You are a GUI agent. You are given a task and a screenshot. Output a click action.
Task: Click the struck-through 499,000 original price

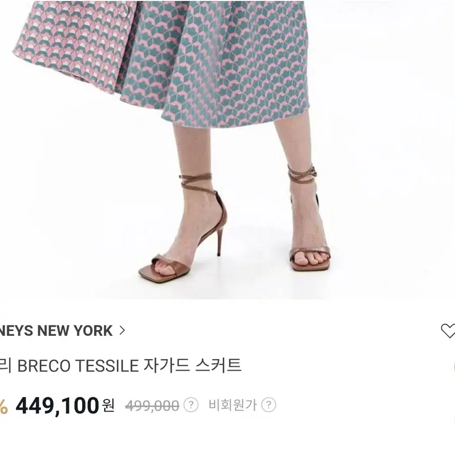[x=152, y=406]
